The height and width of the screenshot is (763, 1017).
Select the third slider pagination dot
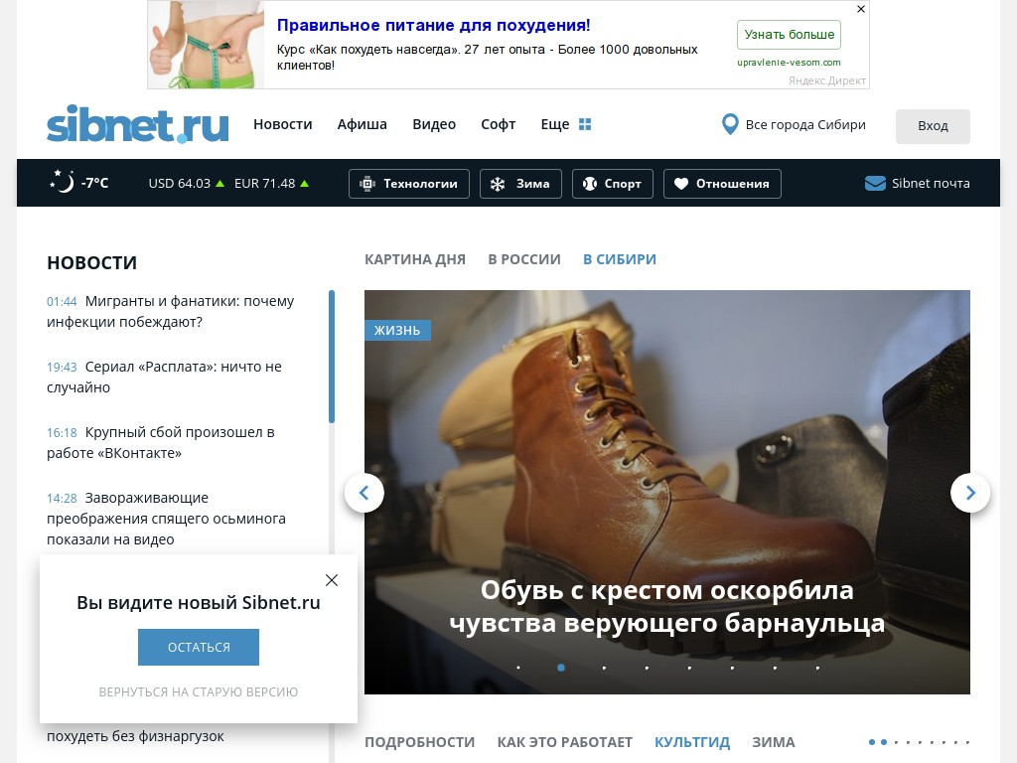click(604, 668)
